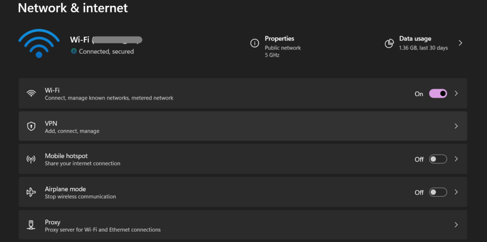
Task: Click the Proxy server icon
Action: click(x=31, y=225)
